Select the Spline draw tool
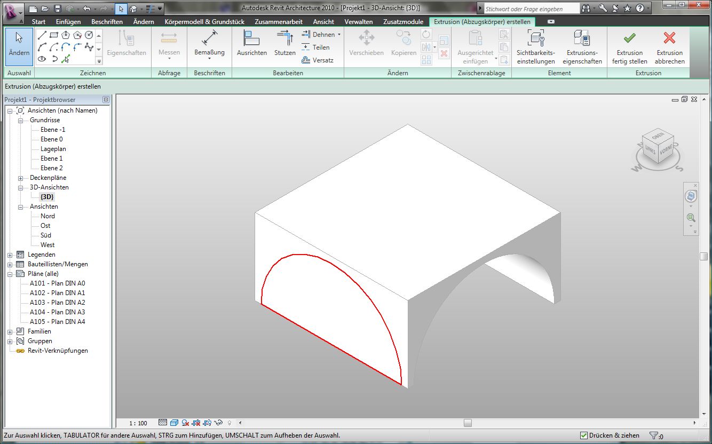The width and height of the screenshot is (712, 444). coord(89,47)
